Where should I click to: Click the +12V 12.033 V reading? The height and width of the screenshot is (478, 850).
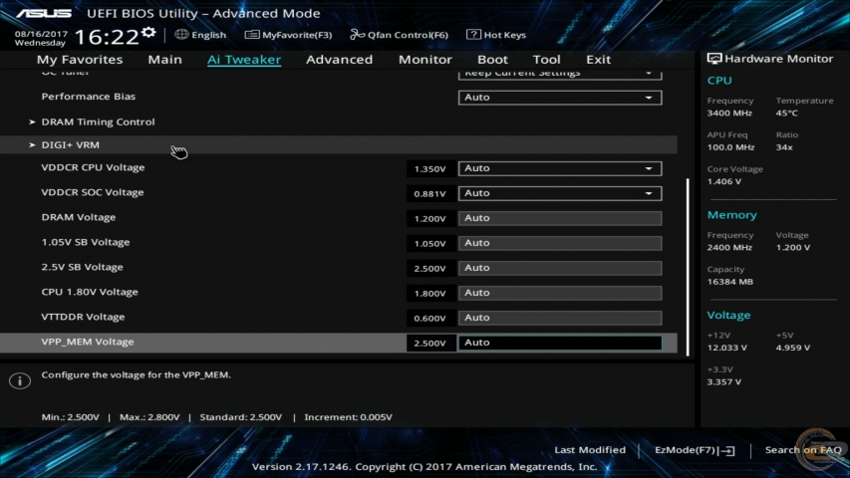point(727,348)
